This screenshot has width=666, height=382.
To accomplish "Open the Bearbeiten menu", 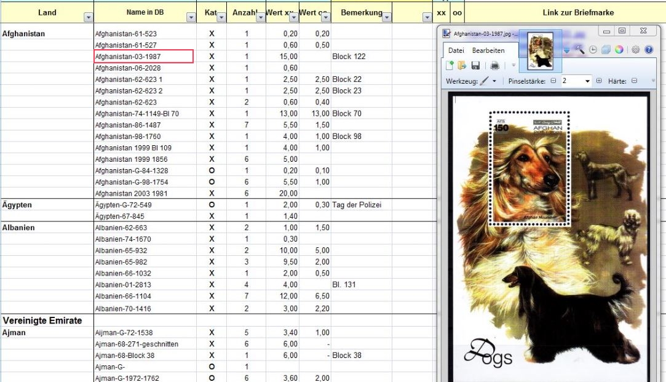I will point(488,50).
